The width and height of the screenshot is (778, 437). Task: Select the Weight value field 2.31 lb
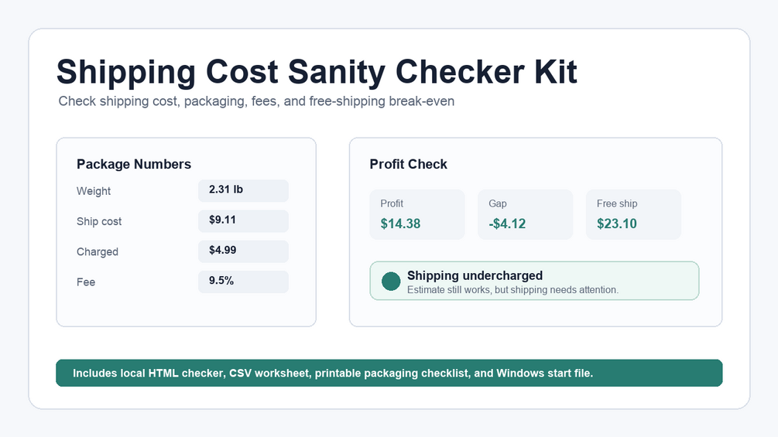243,191
